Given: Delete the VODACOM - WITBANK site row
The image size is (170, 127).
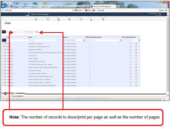Looking at the screenshot, I should tap(5, 44).
